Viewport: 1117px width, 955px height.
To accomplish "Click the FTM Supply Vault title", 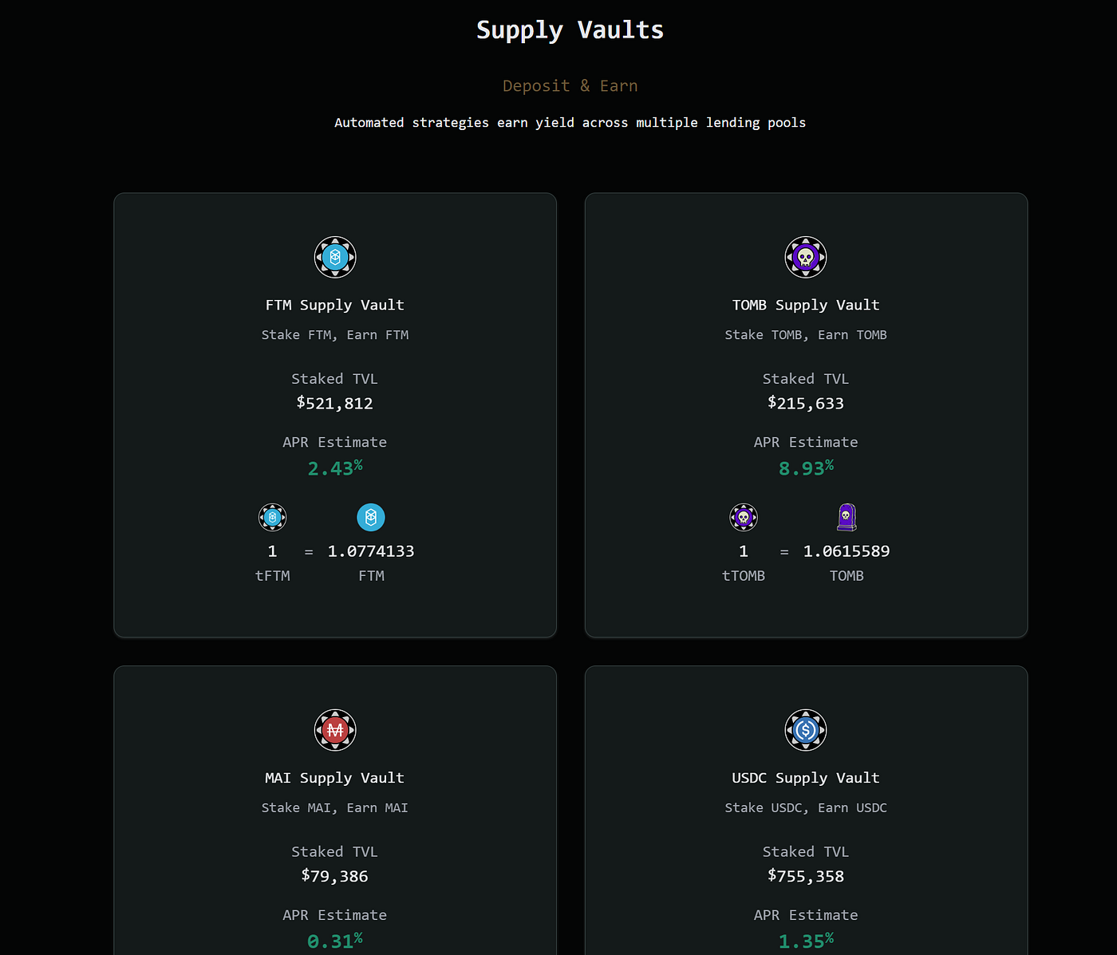I will click(x=335, y=305).
